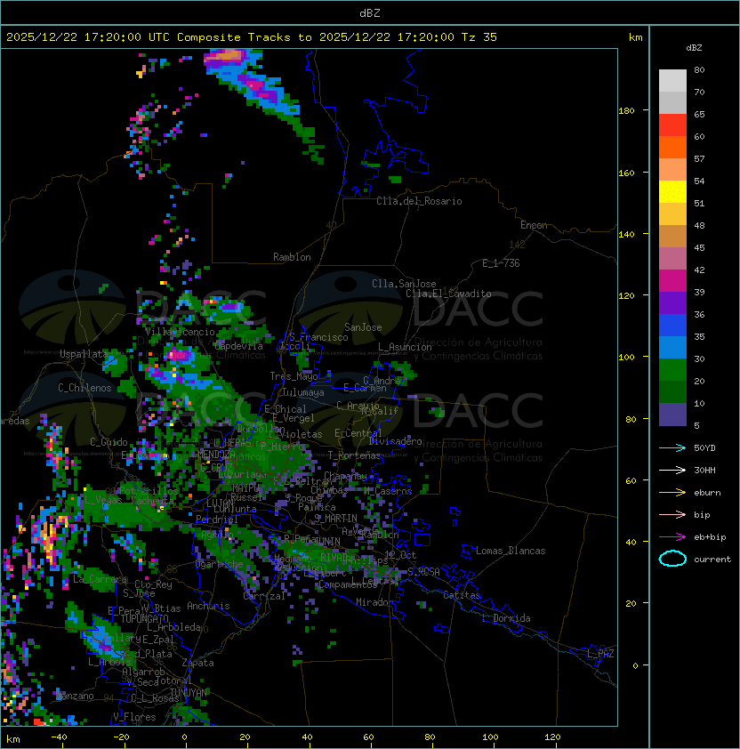
Task: Click the C_Chilenos label
Action: point(84,388)
